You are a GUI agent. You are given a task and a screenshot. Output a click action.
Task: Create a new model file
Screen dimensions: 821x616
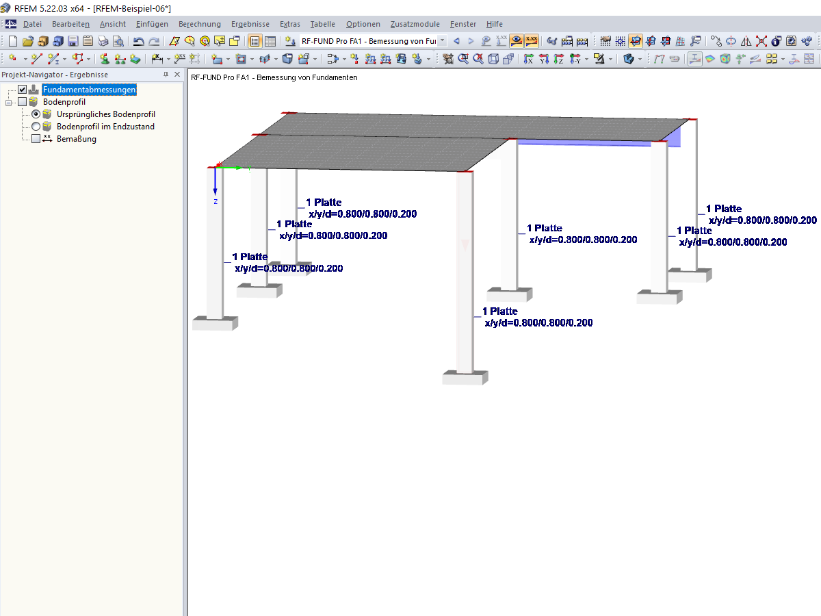point(13,41)
